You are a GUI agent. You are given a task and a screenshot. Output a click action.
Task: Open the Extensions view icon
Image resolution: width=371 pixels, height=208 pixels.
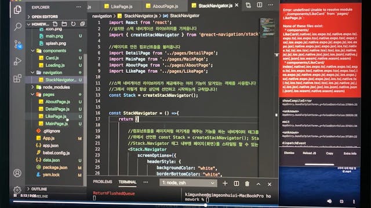17,79
